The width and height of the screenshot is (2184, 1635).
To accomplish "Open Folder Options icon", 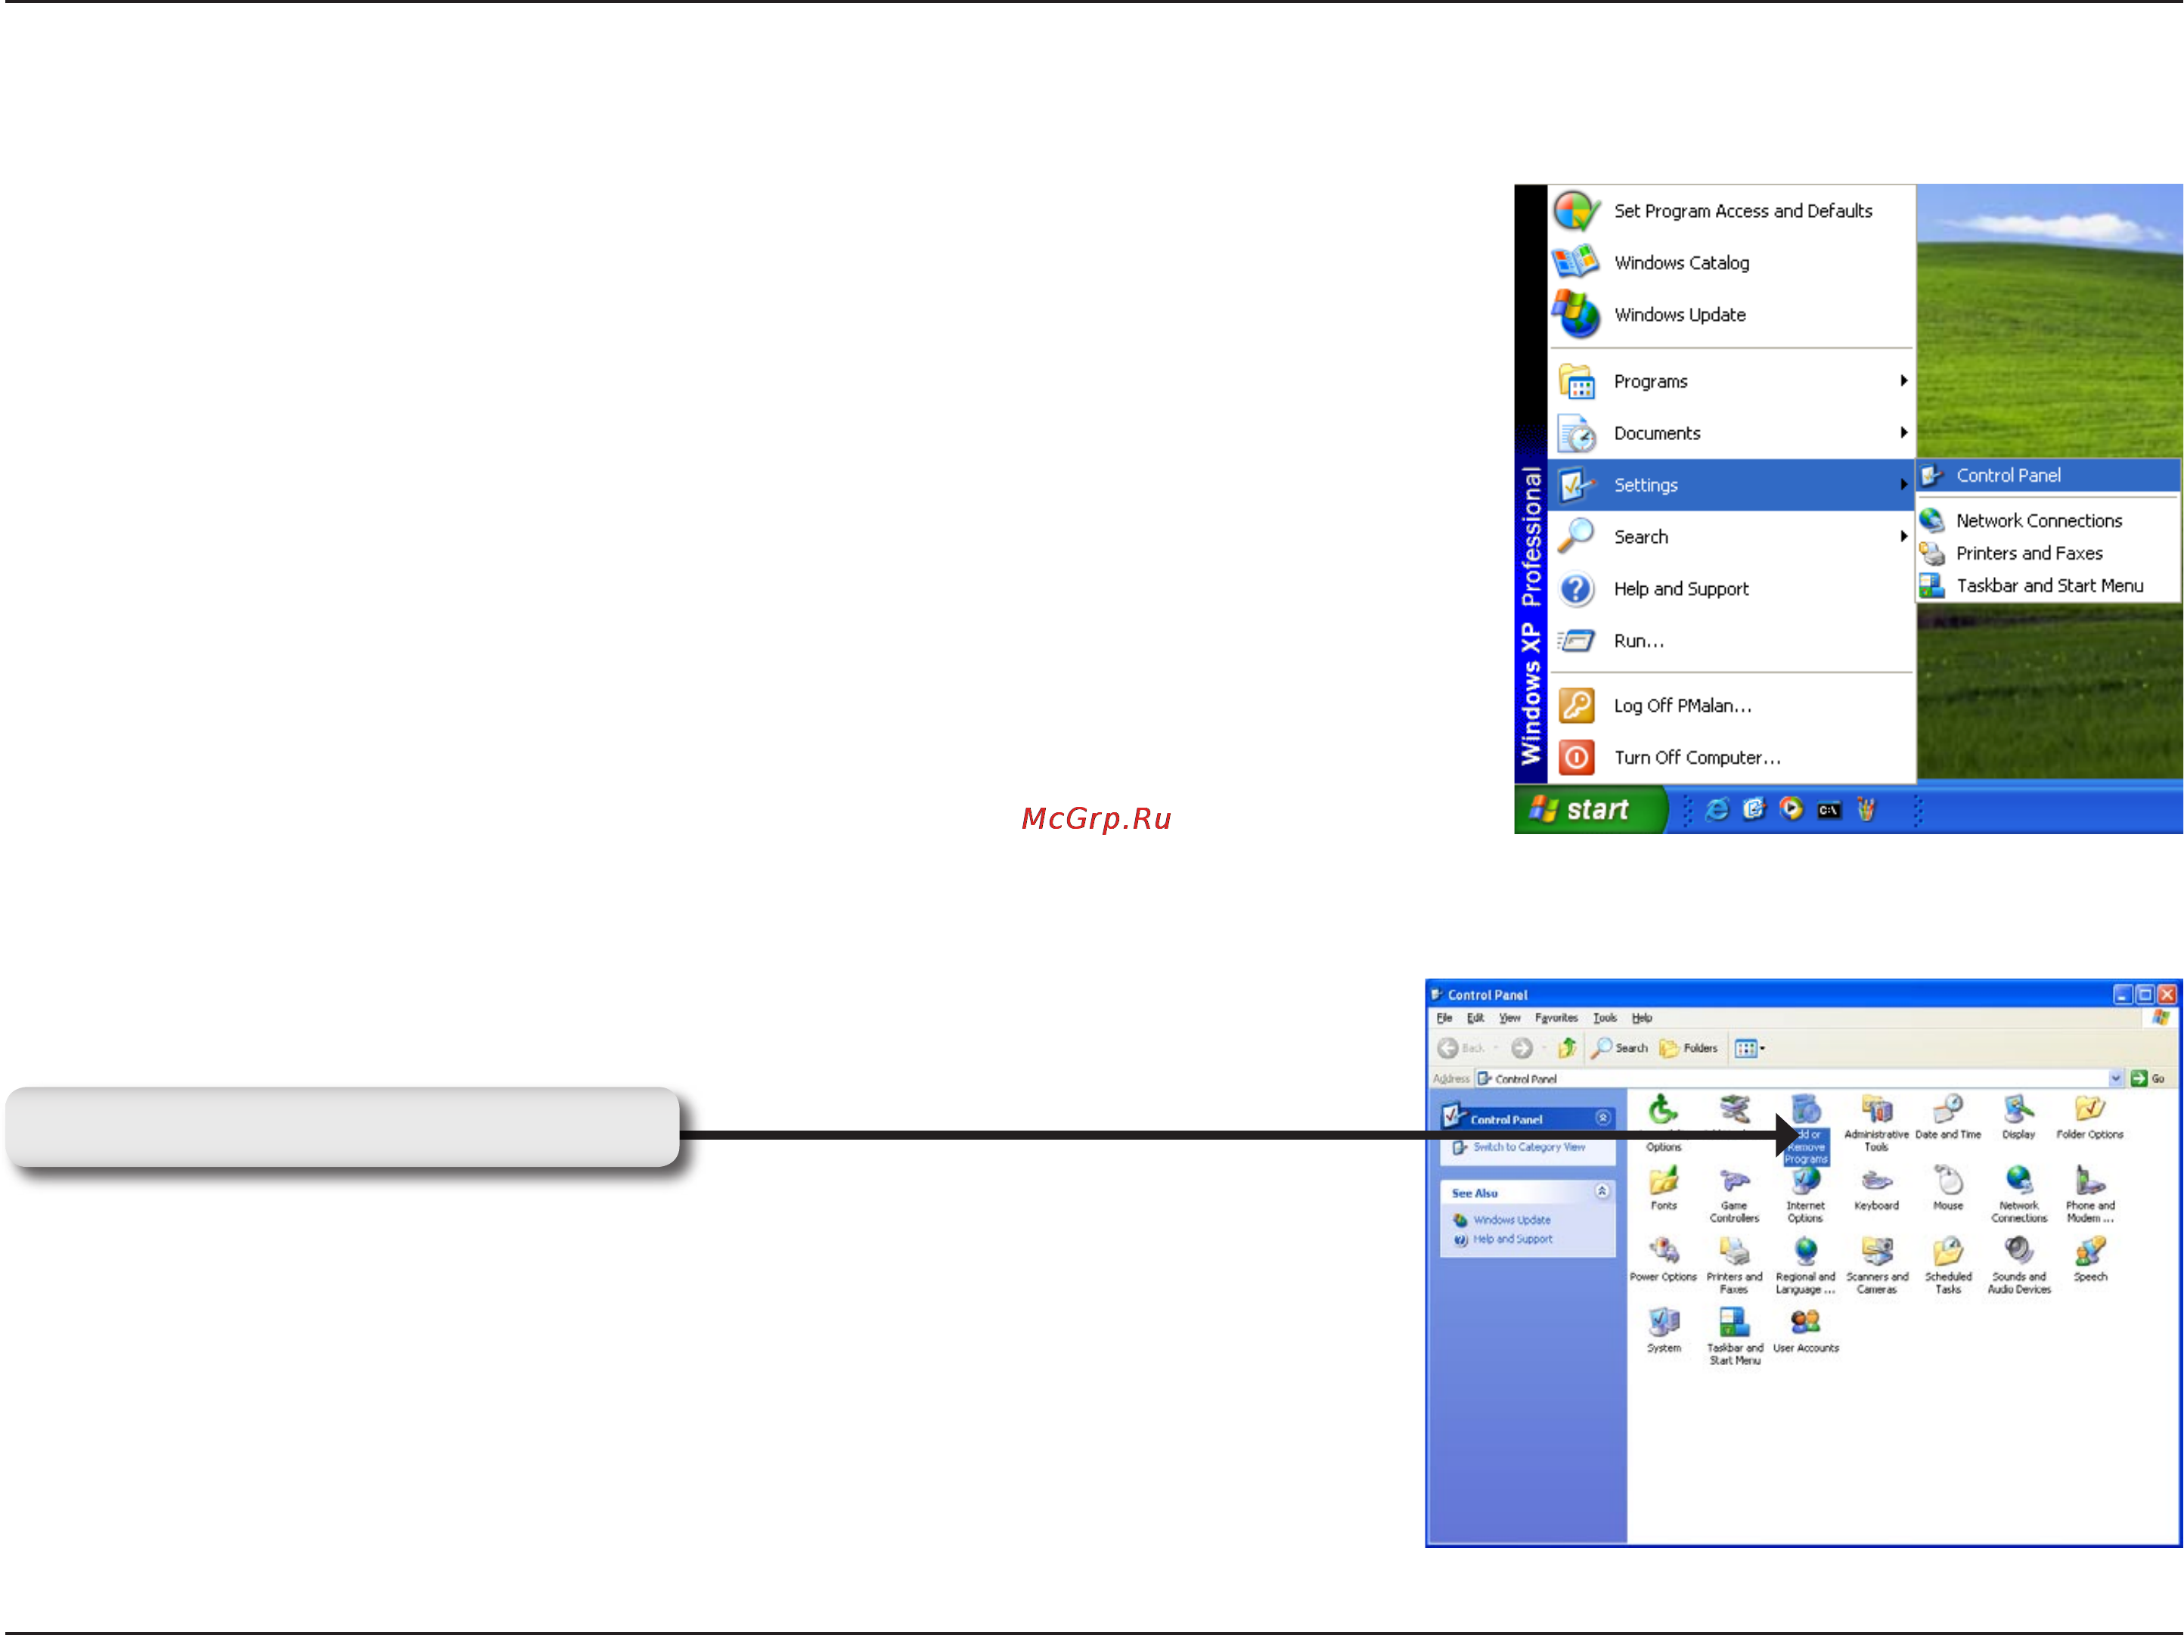I will 2089,1118.
